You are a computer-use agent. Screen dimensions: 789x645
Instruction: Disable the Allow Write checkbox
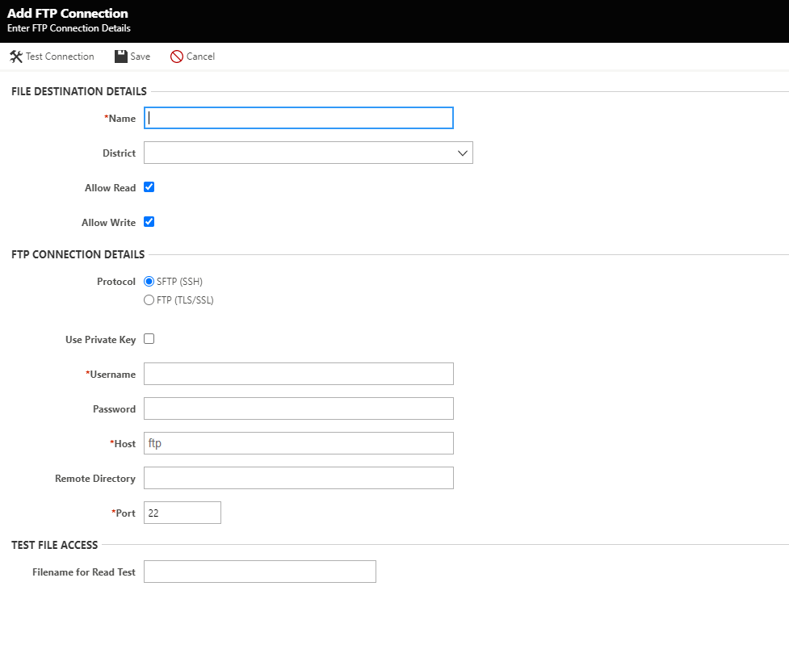click(149, 222)
